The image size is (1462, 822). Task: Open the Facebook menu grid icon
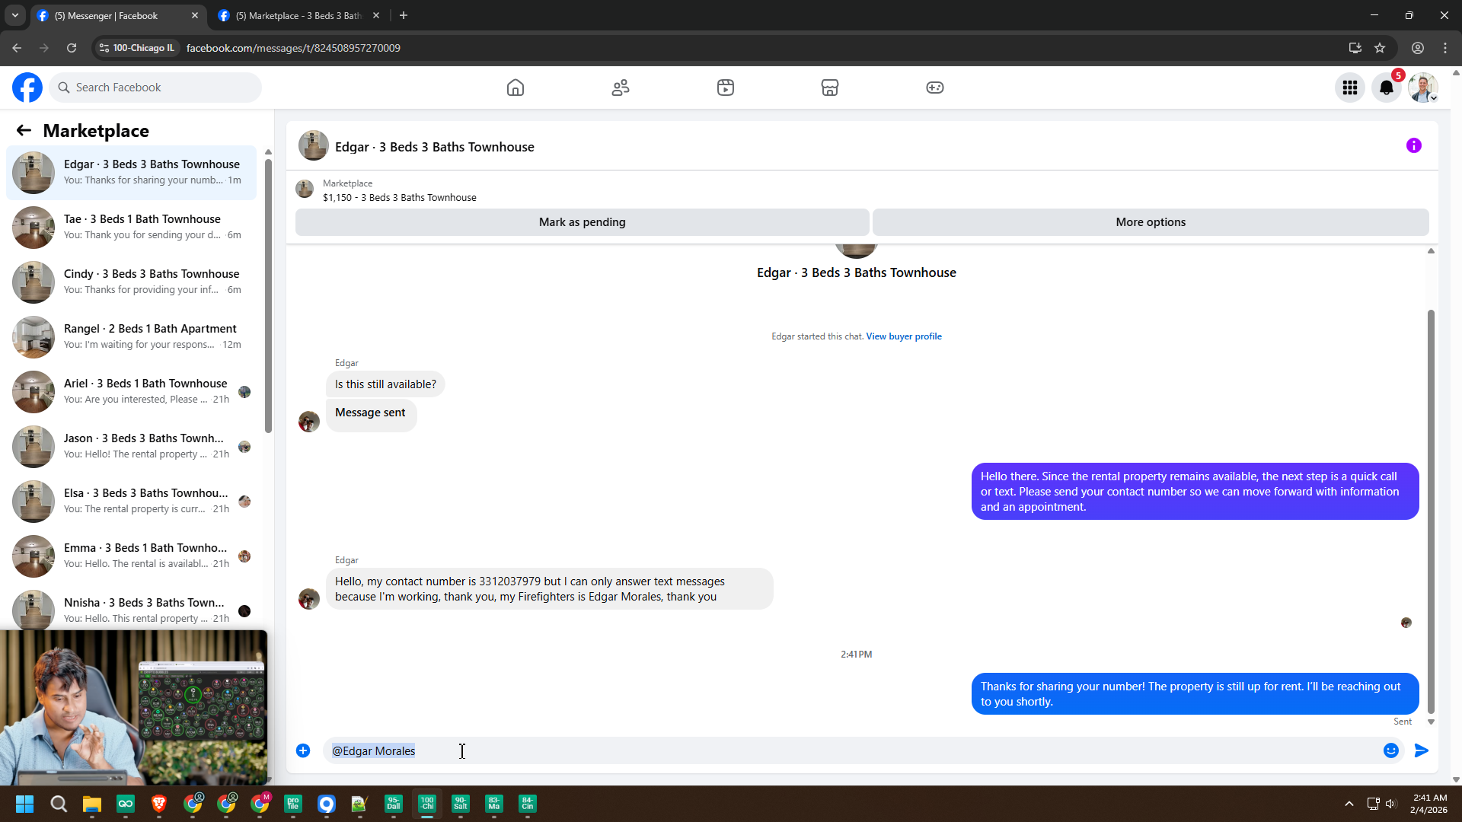1350,88
